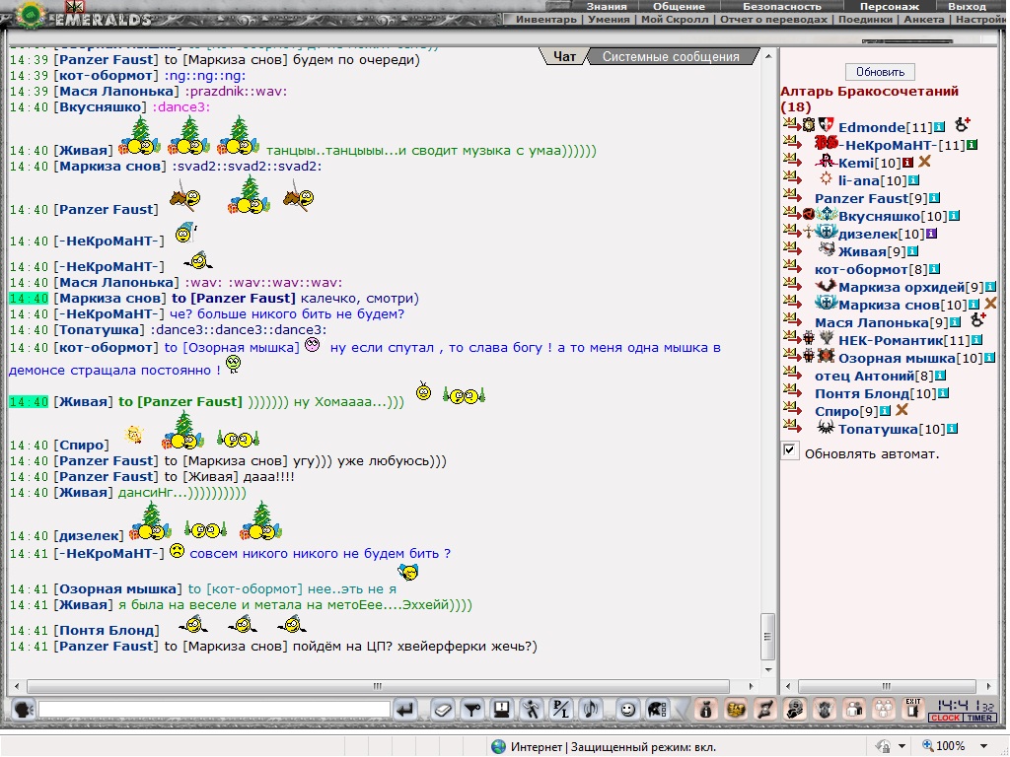Open the Инвентарь submenu link
Image resolution: width=1010 pixels, height=757 pixels.
point(546,19)
